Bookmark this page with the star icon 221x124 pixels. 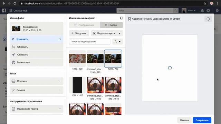point(205,3)
